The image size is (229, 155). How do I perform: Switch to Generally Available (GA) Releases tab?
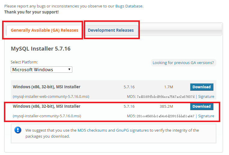click(x=44, y=30)
